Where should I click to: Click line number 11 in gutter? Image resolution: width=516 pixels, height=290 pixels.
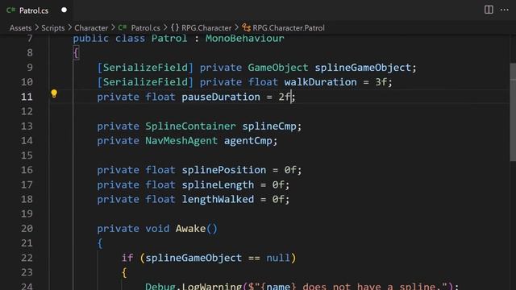pyautogui.click(x=27, y=97)
